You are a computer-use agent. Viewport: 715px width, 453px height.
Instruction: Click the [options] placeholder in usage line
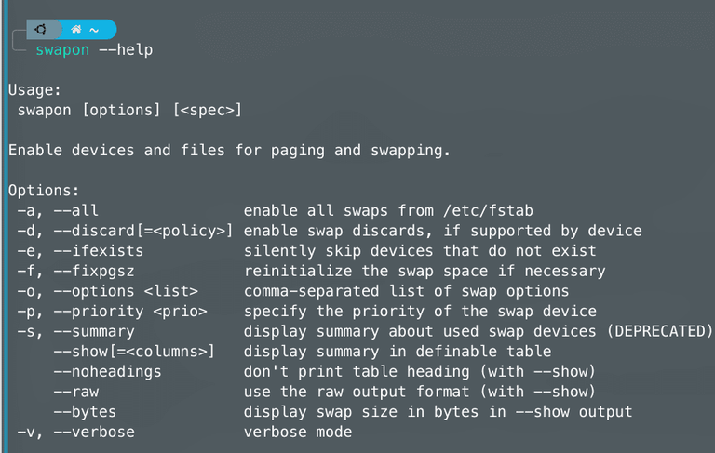121,111
